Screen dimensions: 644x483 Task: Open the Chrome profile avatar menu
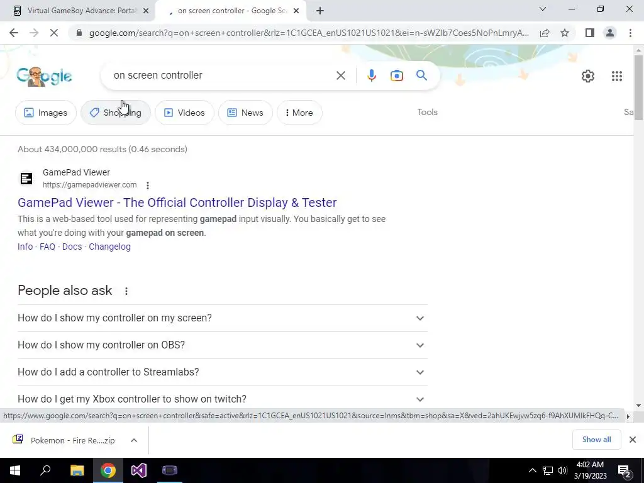(x=610, y=33)
